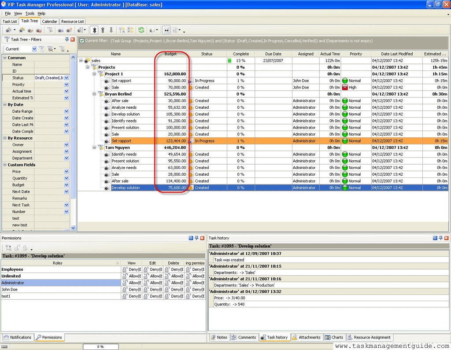Open the Tools menu

click(30, 13)
